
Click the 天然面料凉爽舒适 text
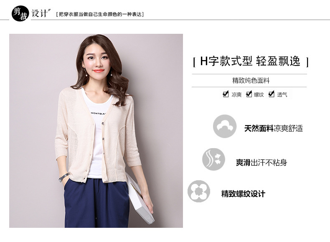pyautogui.click(x=273, y=128)
